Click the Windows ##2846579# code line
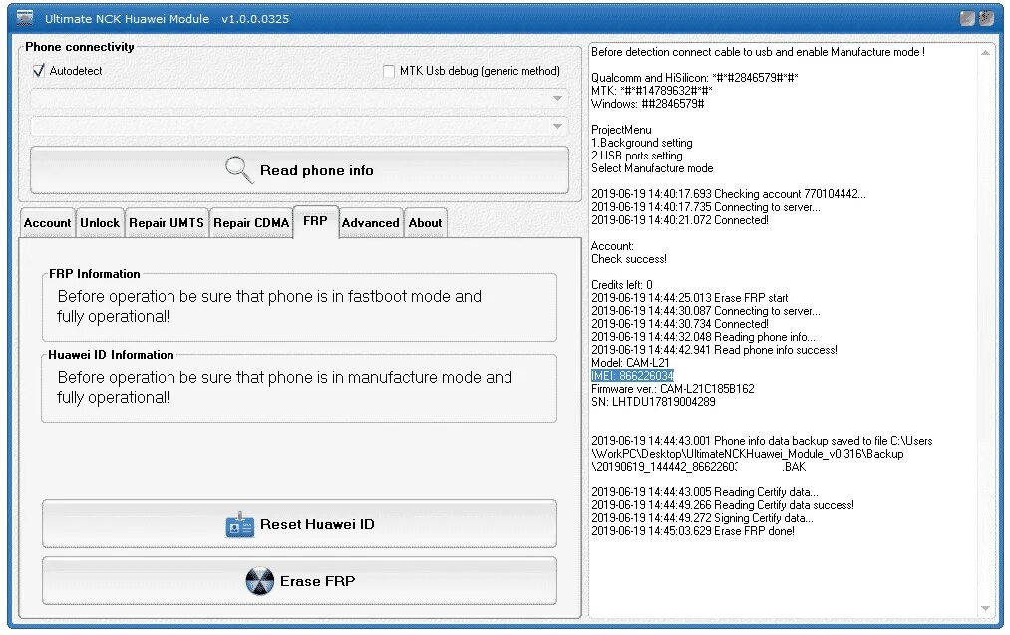The height and width of the screenshot is (635, 1010). pyautogui.click(x=647, y=103)
